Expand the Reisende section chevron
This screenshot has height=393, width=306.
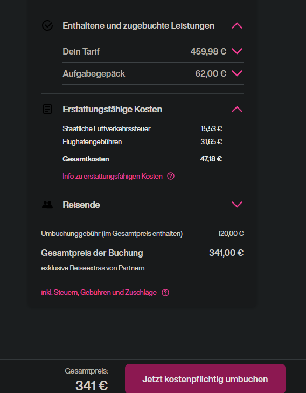click(x=237, y=205)
